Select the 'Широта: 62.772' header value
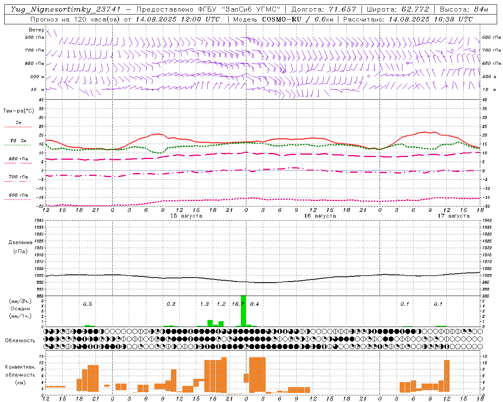 398,9
